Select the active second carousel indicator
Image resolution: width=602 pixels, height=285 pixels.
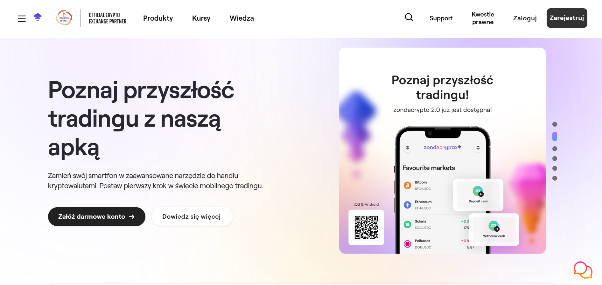(x=555, y=136)
